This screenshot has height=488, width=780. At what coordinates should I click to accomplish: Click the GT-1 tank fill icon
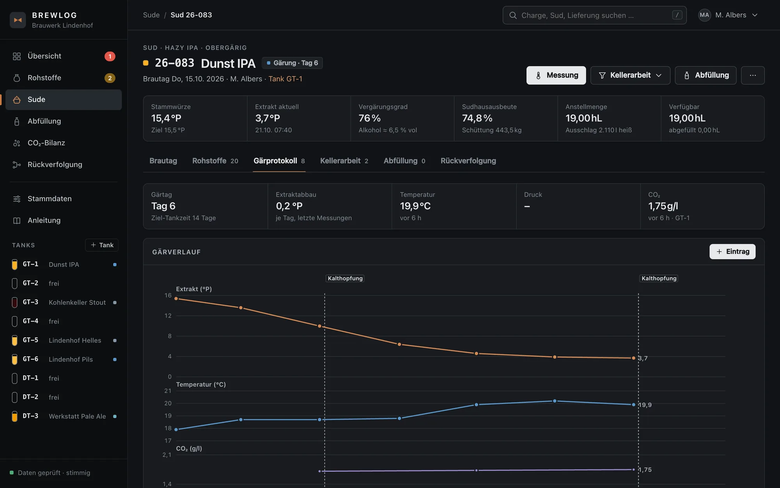pos(14,264)
